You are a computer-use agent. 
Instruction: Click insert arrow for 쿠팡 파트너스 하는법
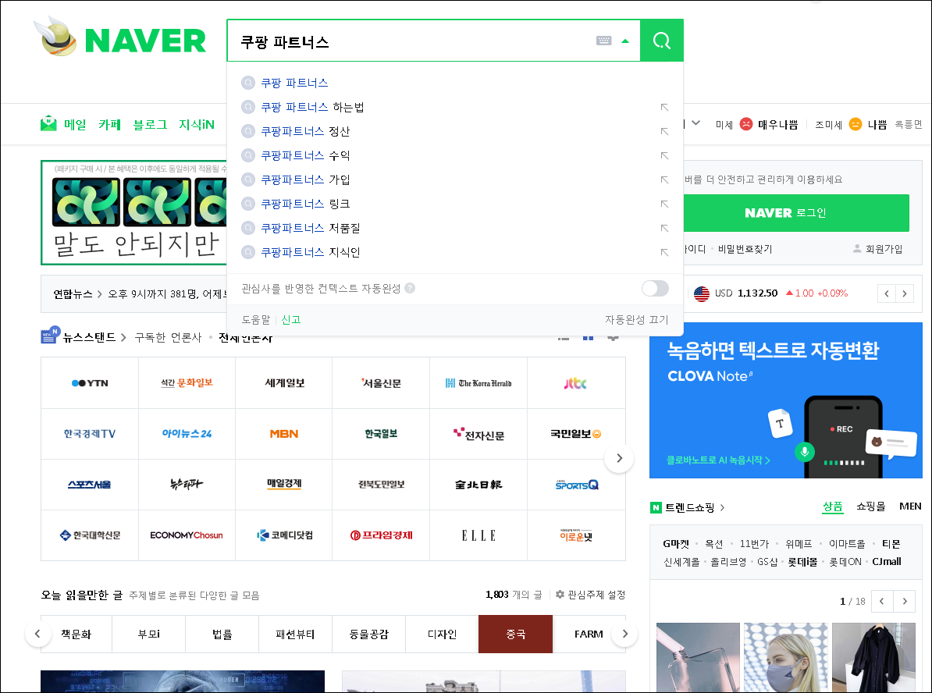[664, 108]
